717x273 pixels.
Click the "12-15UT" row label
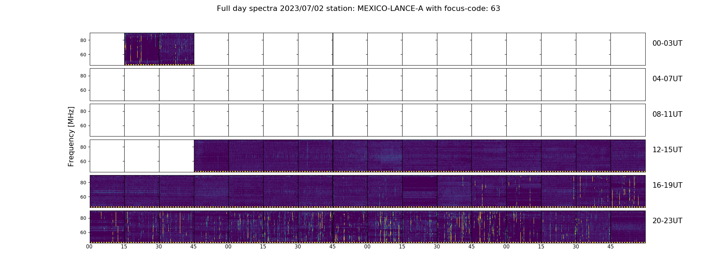[667, 150]
